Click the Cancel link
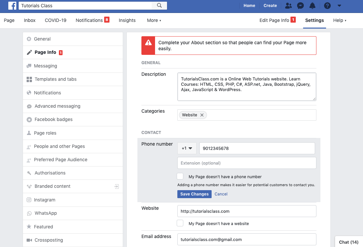Image resolution: width=363 pixels, height=247 pixels. [221, 194]
